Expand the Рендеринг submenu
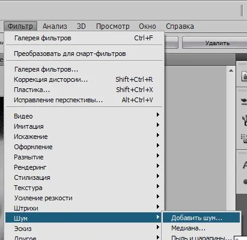The height and width of the screenshot is (240, 247). pyautogui.click(x=84, y=167)
